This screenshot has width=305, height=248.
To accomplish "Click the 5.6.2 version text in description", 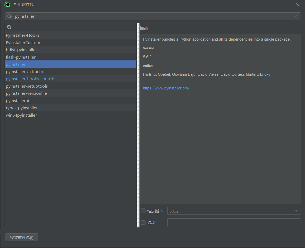I will point(147,57).
